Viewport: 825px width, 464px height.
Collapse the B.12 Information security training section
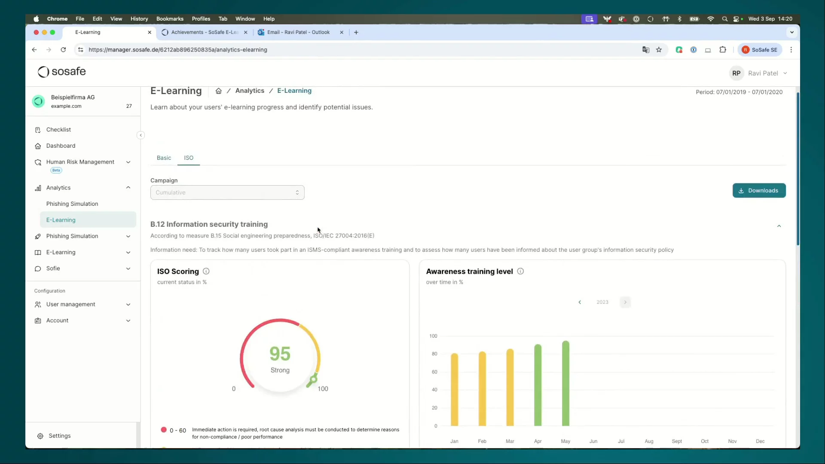click(x=779, y=226)
